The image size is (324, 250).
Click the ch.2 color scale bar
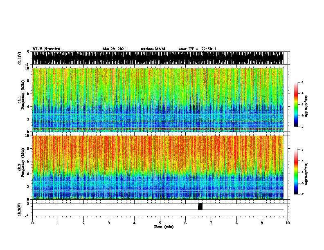tap(296, 172)
